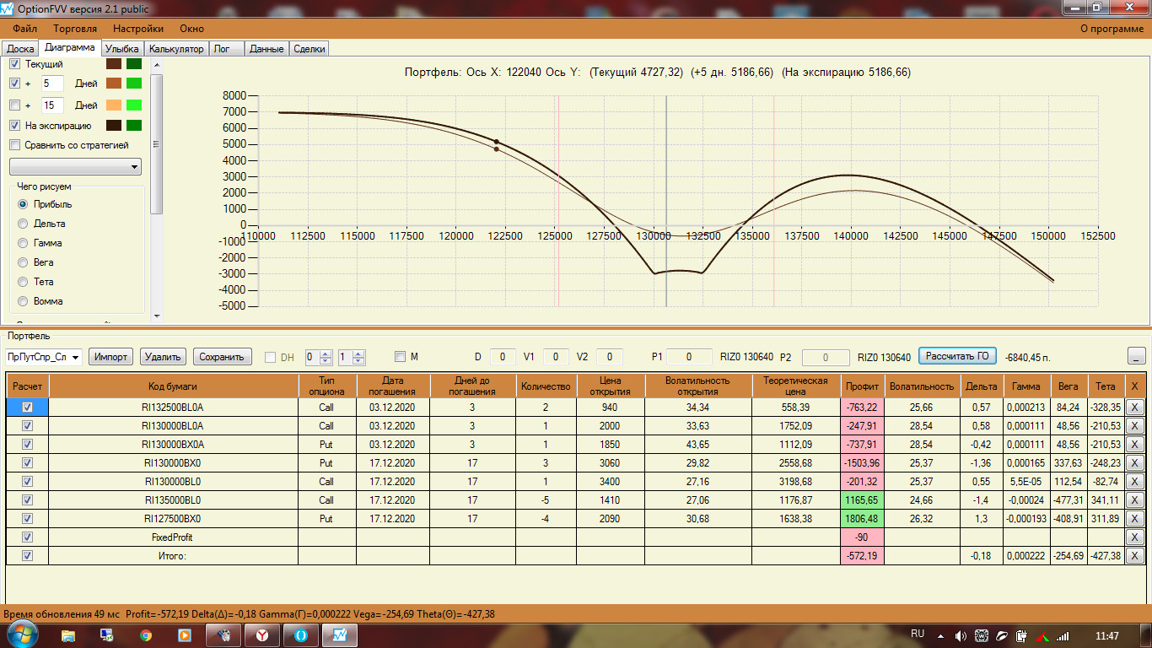Toggle the Текущий curve checkbox
The image size is (1152, 648).
[x=14, y=64]
